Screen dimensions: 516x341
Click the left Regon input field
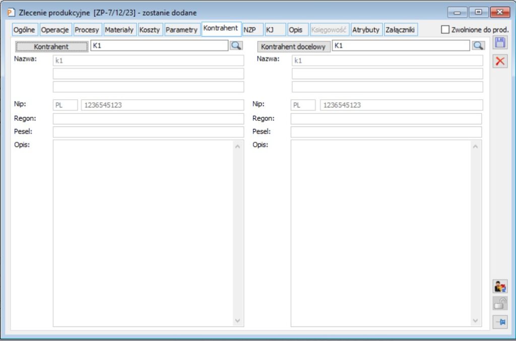tap(148, 119)
